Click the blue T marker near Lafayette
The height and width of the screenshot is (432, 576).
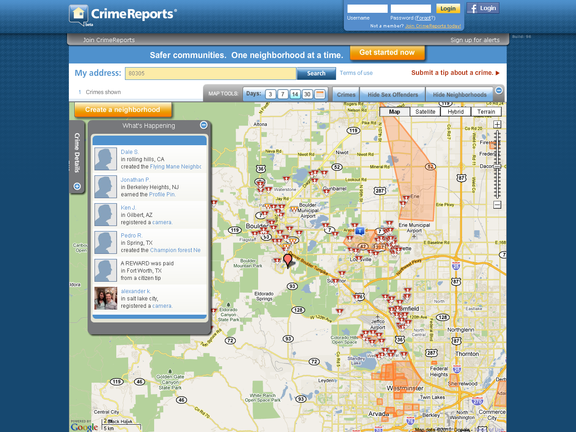(360, 230)
